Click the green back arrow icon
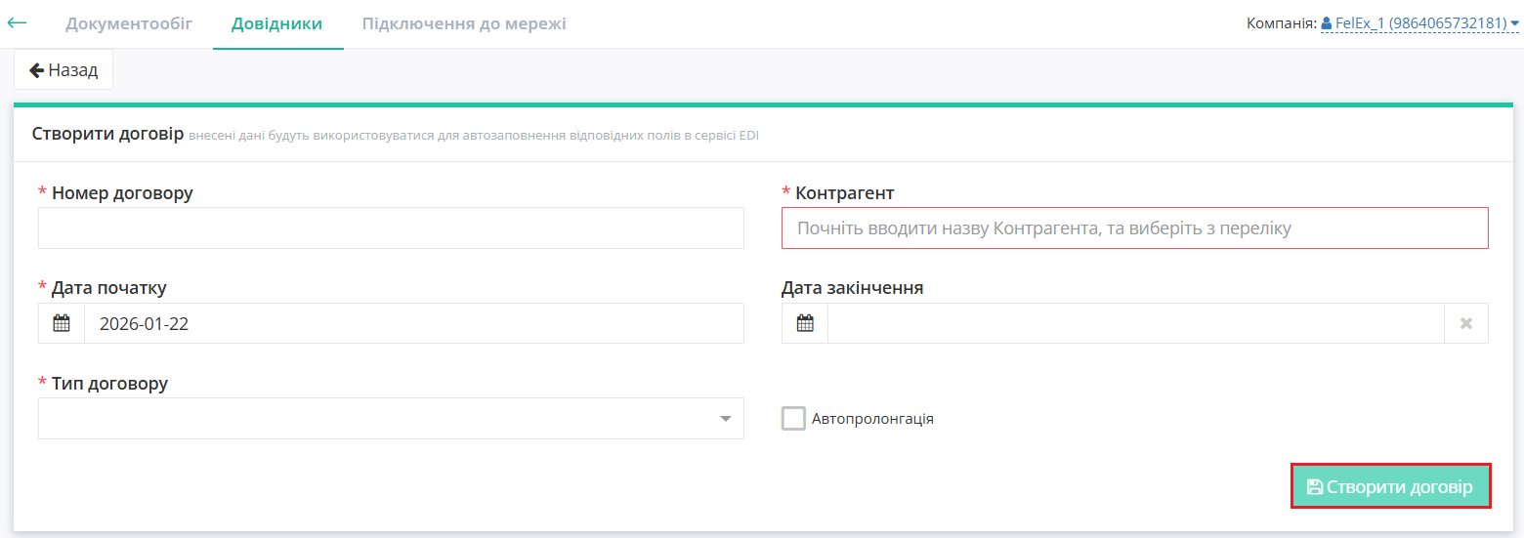The width and height of the screenshot is (1524, 538). (x=17, y=22)
